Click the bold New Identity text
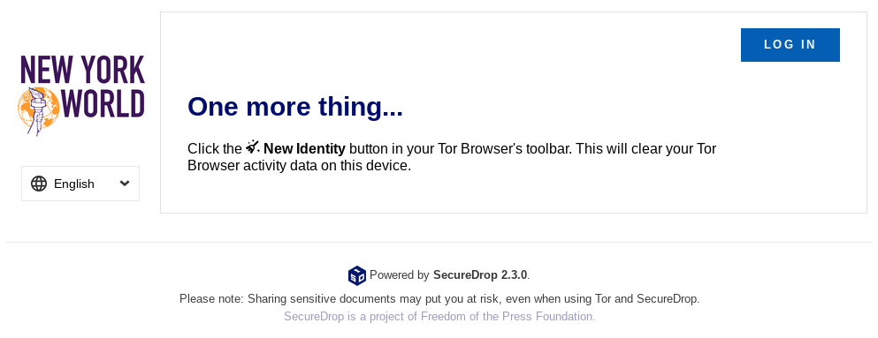 304,148
